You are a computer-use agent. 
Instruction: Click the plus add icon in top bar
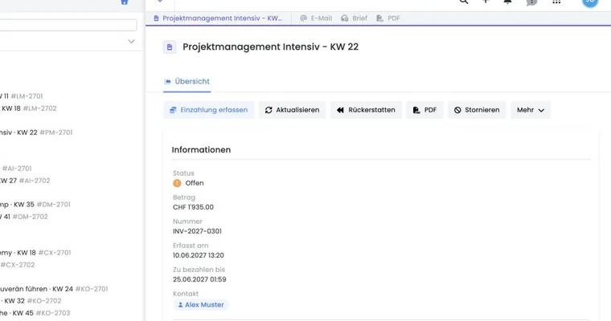[x=486, y=2]
